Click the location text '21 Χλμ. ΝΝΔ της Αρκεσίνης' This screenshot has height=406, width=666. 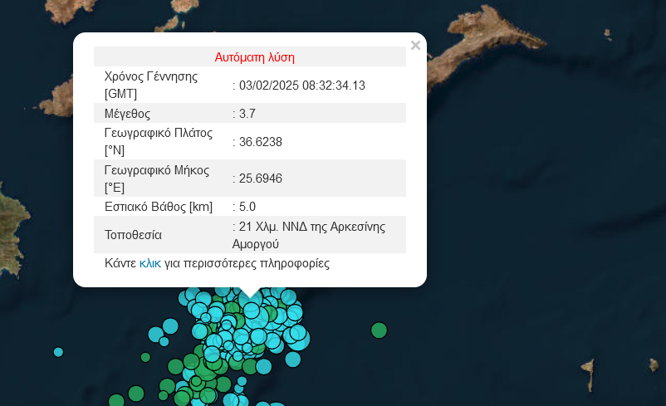(x=312, y=227)
